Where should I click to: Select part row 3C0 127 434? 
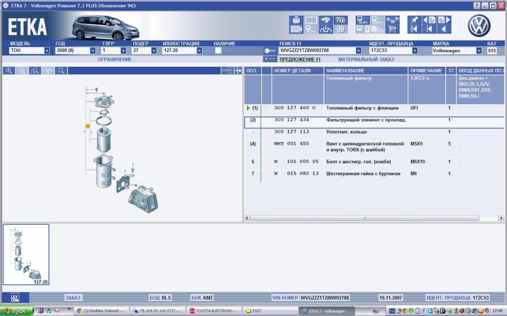tap(374, 122)
